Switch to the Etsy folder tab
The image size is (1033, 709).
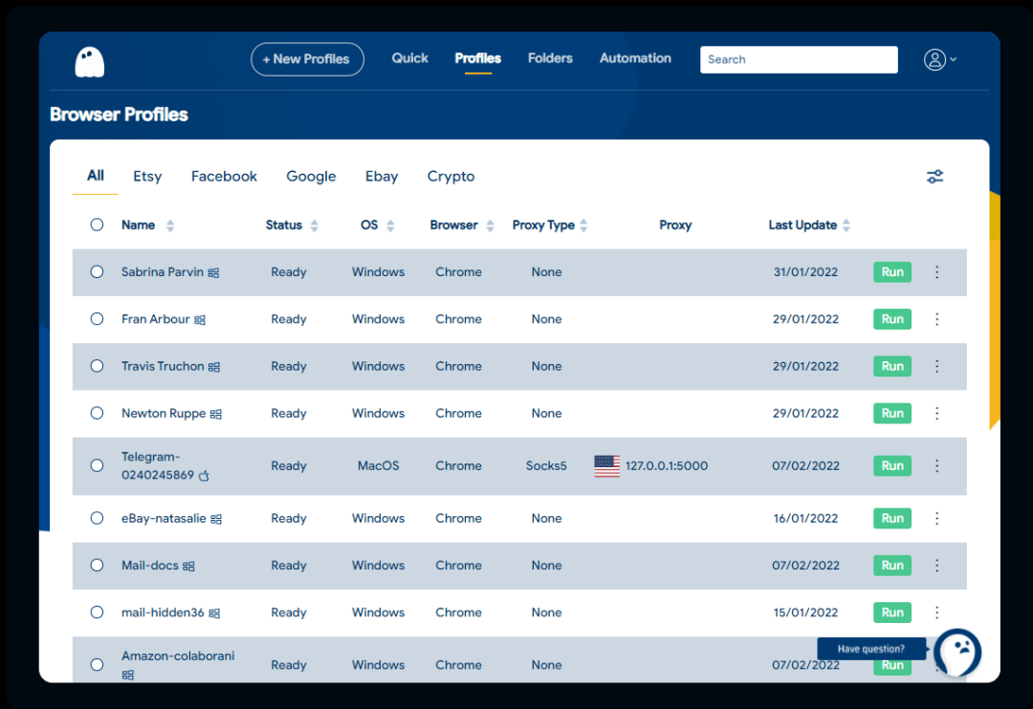click(147, 177)
